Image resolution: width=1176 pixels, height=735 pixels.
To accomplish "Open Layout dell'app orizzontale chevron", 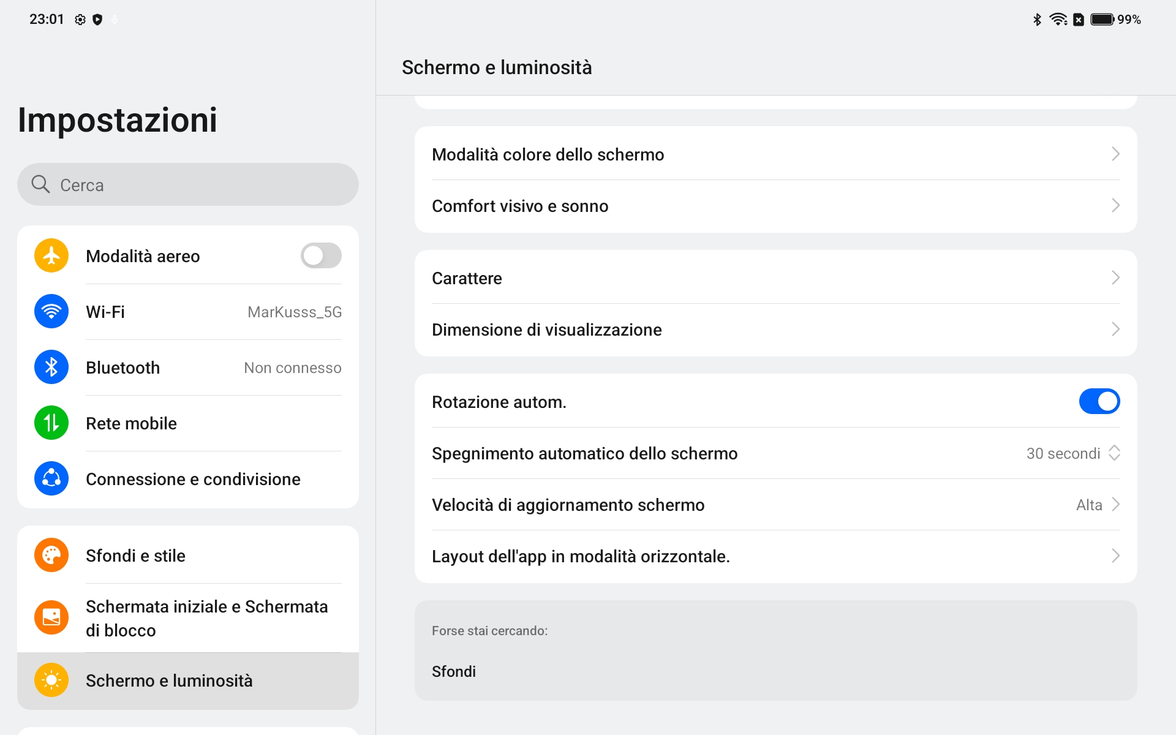I will click(1115, 556).
